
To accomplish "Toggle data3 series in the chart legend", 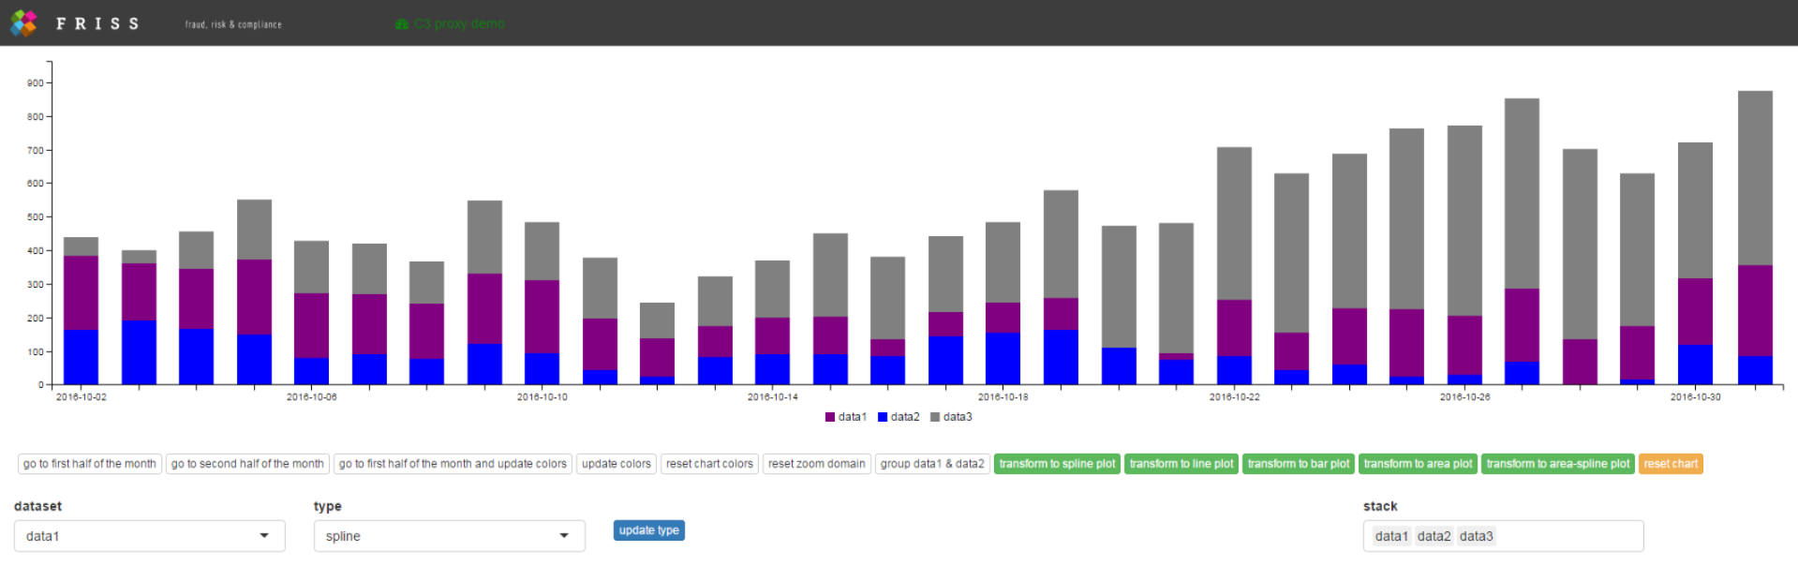I will [951, 417].
